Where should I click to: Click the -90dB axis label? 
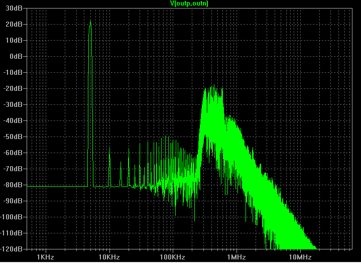(x=13, y=201)
